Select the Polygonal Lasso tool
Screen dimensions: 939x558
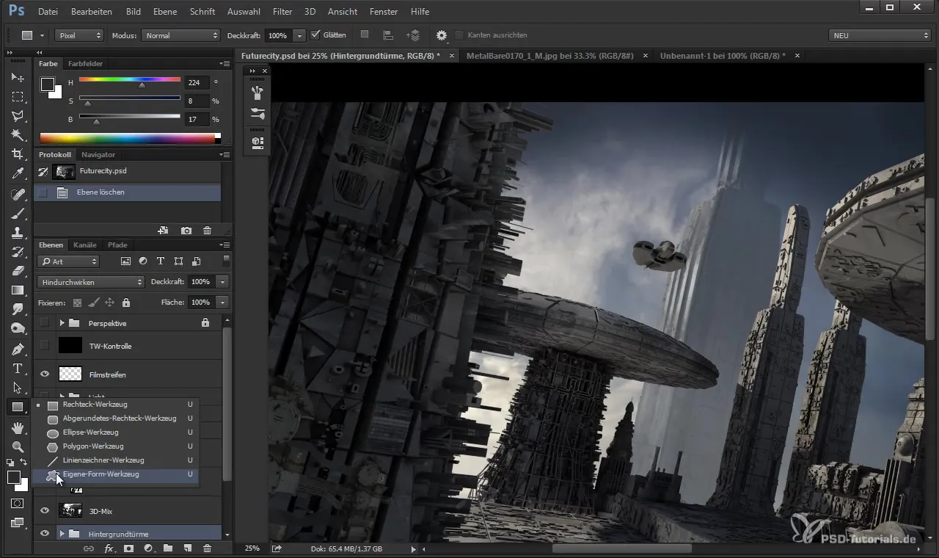18,116
